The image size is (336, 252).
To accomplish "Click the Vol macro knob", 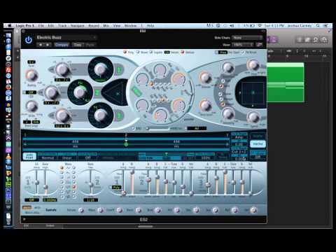I will tap(253, 210).
